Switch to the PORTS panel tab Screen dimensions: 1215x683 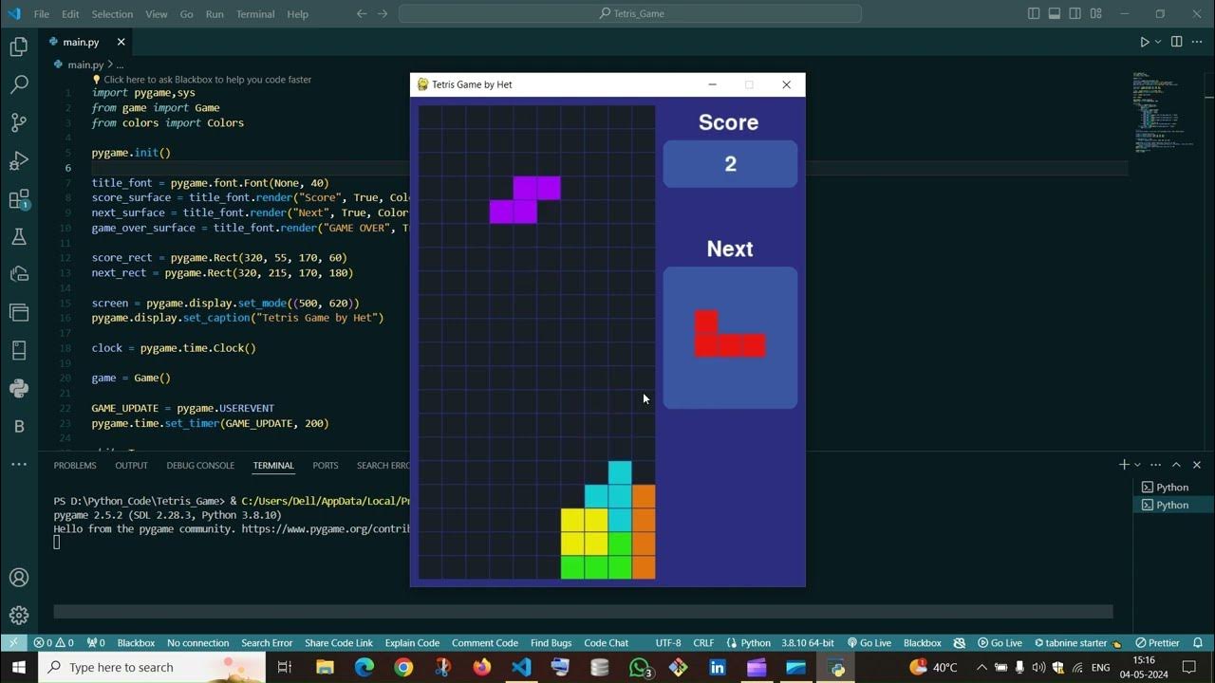[x=326, y=465]
